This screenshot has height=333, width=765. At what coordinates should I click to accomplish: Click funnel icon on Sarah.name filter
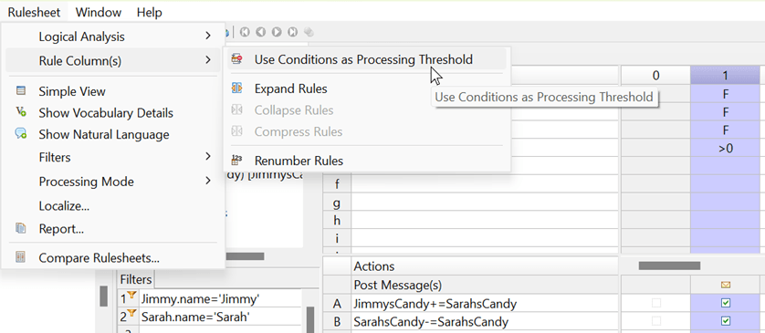131,314
